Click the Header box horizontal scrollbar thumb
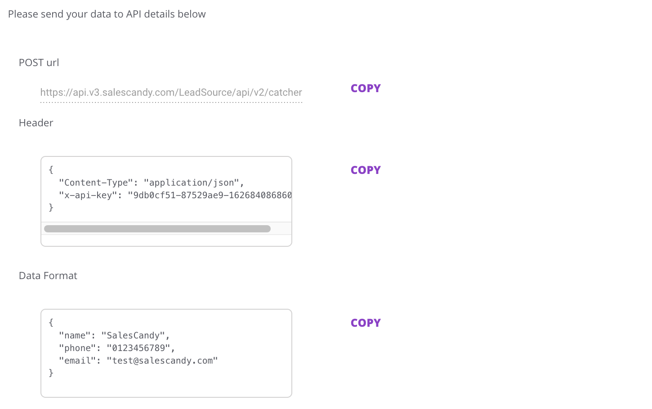Image resolution: width=652 pixels, height=409 pixels. (157, 229)
